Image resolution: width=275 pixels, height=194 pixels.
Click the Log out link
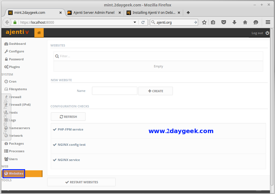point(257,33)
